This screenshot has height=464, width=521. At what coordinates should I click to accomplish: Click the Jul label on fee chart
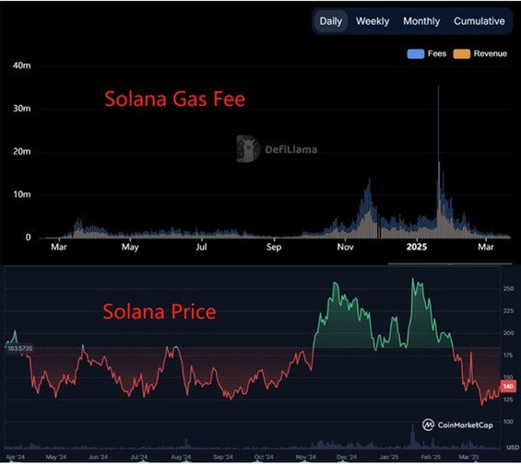(x=201, y=247)
